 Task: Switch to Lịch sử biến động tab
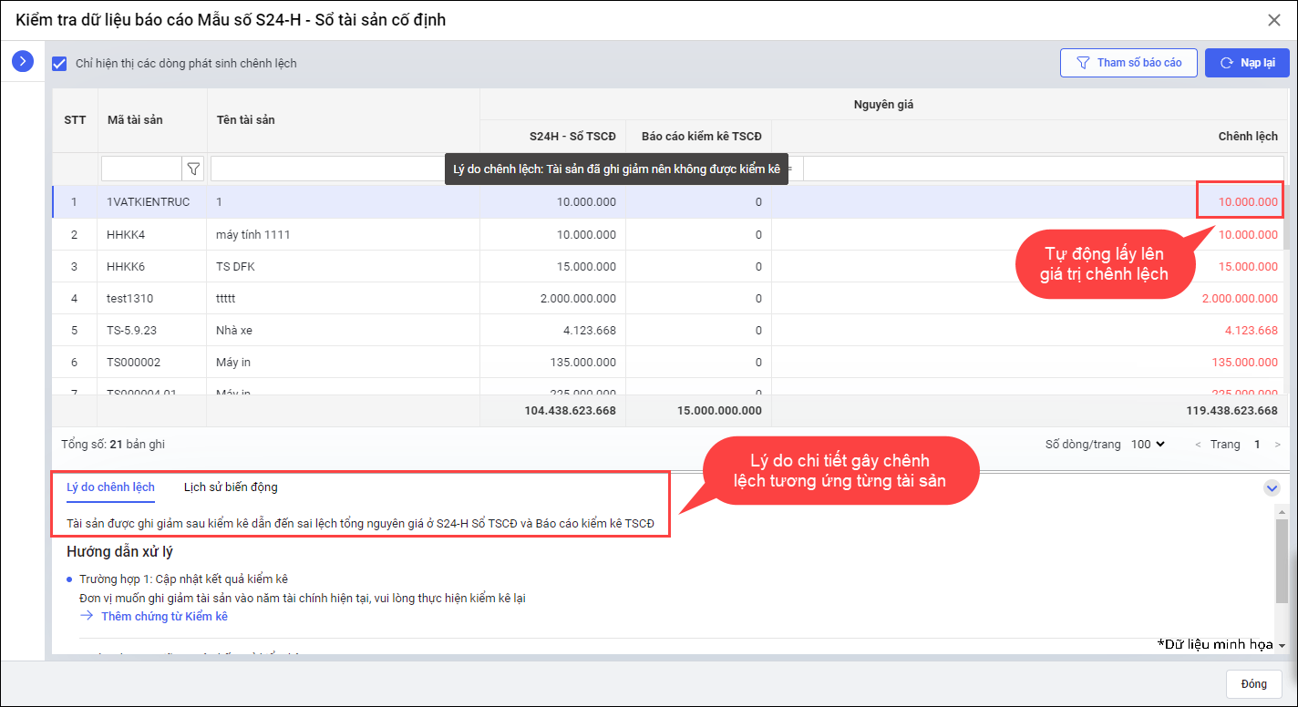coord(231,487)
